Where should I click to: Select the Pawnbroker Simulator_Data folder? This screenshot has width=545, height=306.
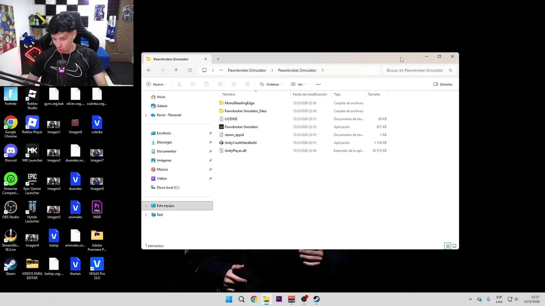point(245,111)
